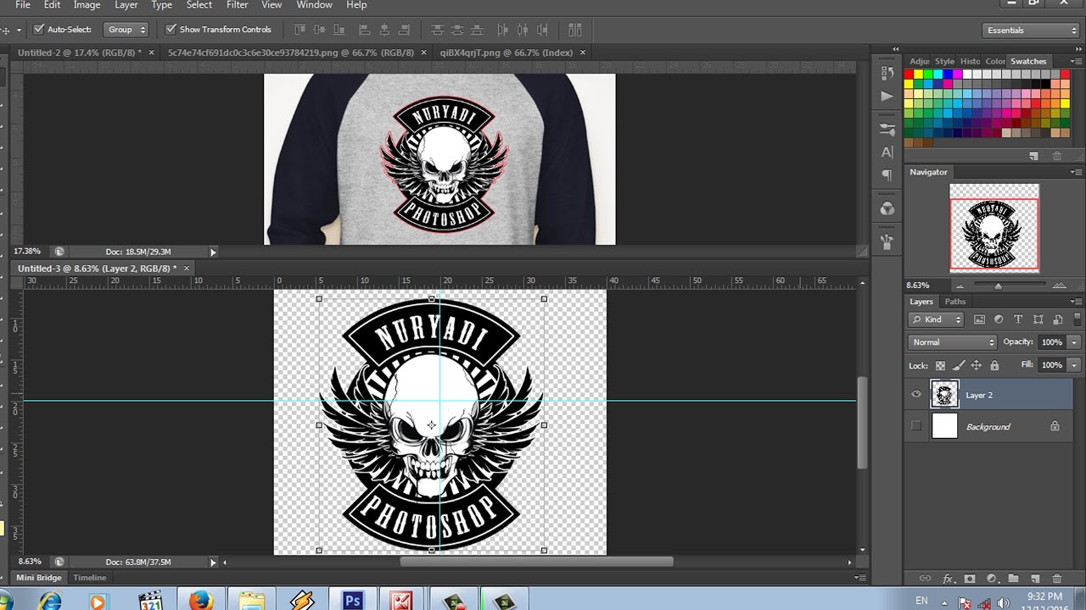Click the adjustment layer filter icon
This screenshot has height=610, width=1086.
point(999,319)
